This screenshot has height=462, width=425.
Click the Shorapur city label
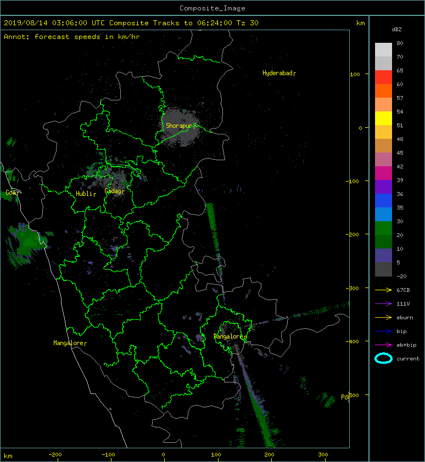pos(181,126)
